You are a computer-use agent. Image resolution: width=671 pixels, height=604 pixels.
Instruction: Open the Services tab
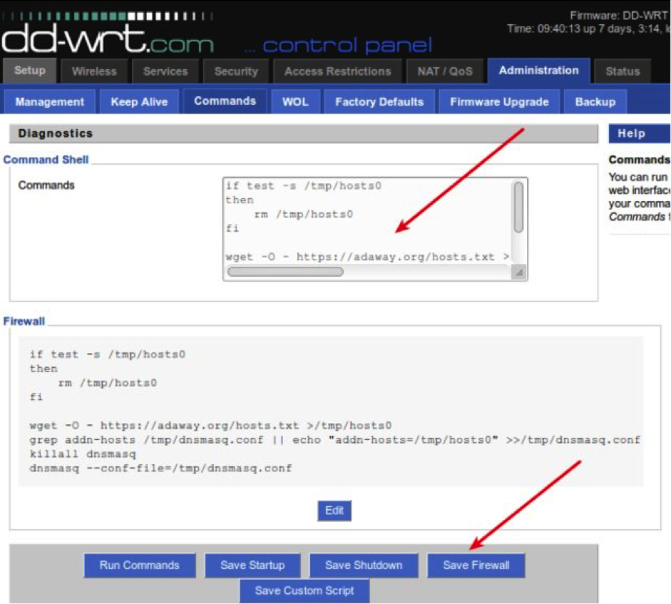[x=165, y=71]
